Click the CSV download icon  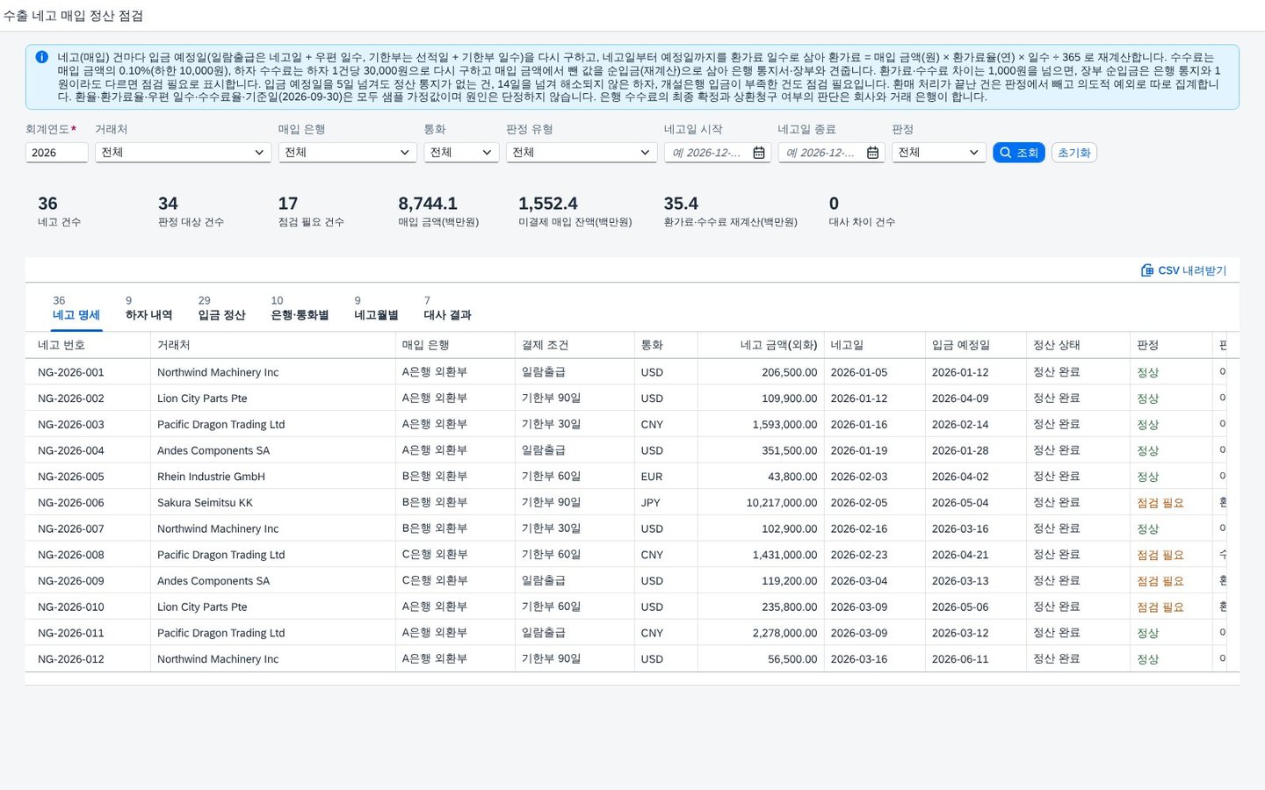[x=1147, y=270]
